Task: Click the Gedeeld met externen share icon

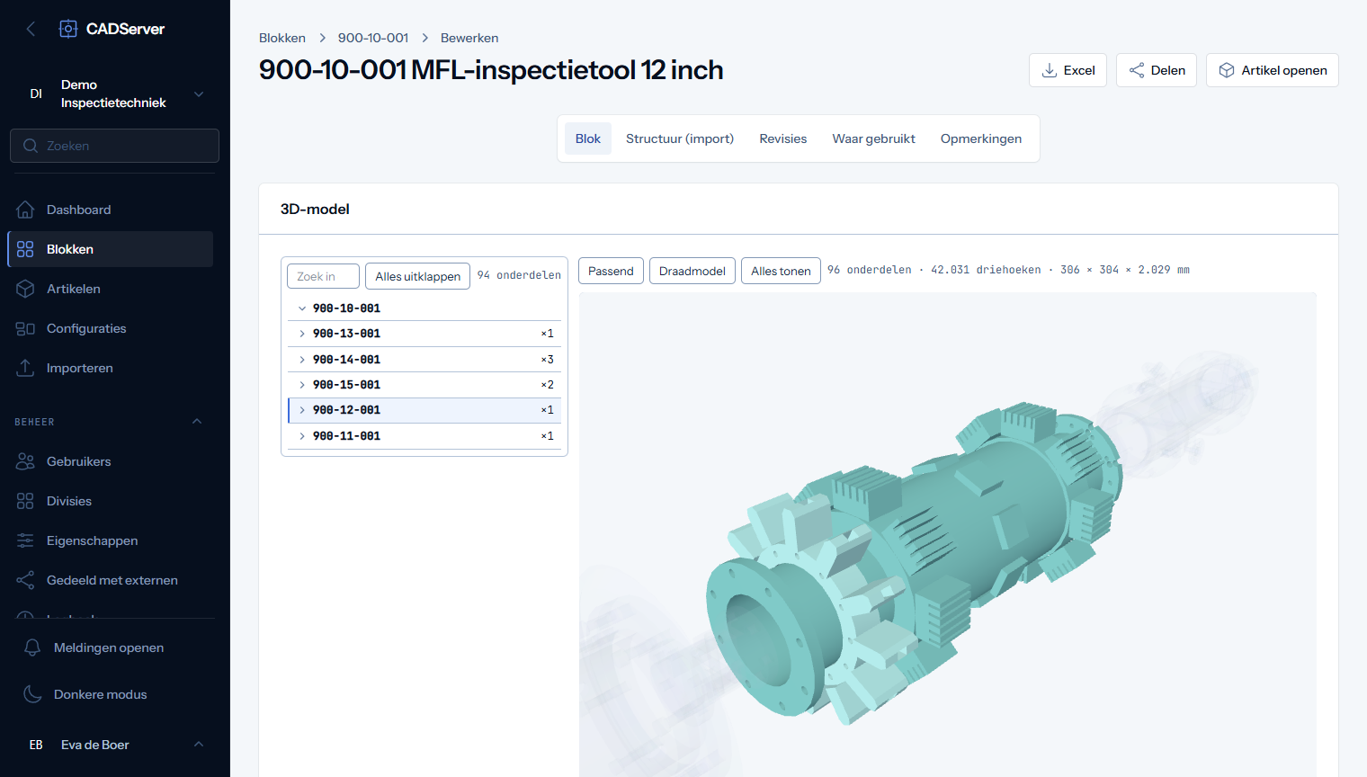Action: [25, 580]
